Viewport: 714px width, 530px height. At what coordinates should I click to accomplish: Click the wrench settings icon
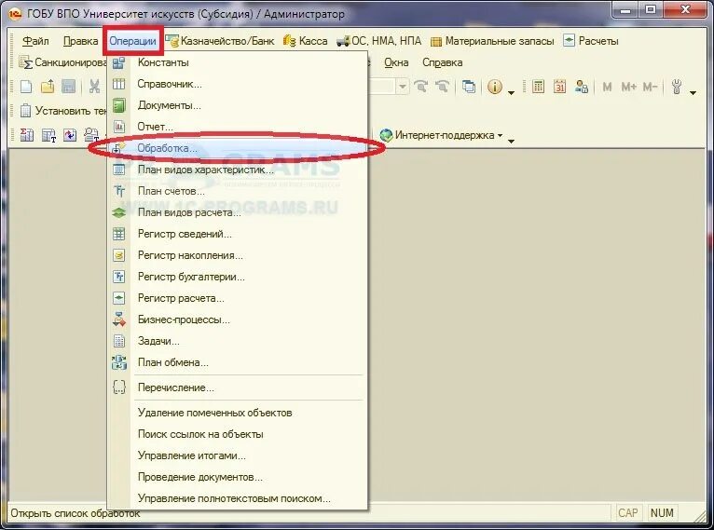pos(677,86)
